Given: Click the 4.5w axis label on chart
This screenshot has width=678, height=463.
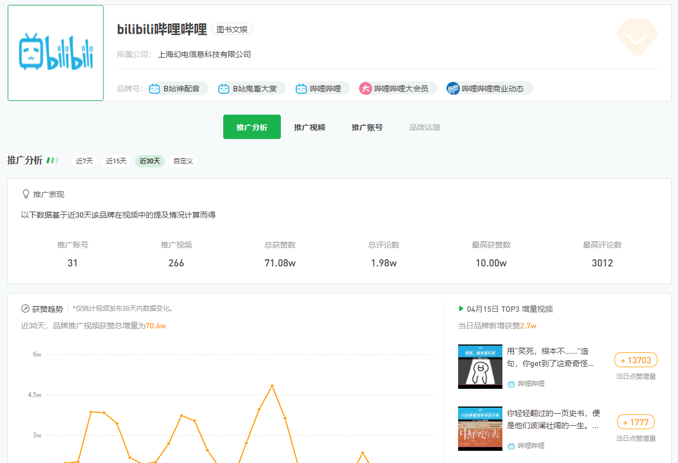Looking at the screenshot, I should pyautogui.click(x=35, y=395).
